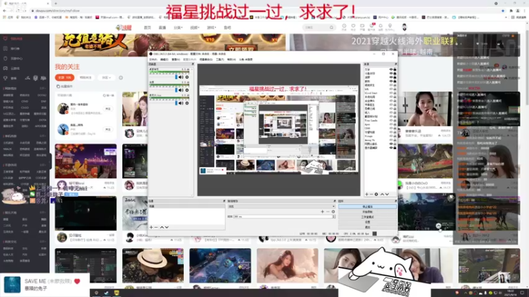The image size is (529, 297).
Task: Click 麦克风/Aux volume slider handle
Action: pos(176,103)
